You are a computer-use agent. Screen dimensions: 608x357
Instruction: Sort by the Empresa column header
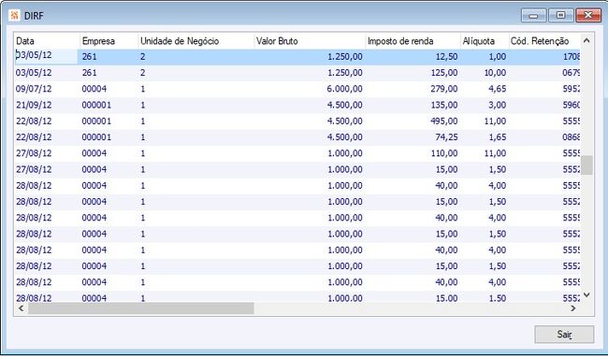coord(109,41)
